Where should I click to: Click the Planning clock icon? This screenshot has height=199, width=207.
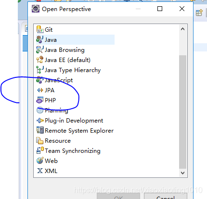pyautogui.click(x=40, y=110)
